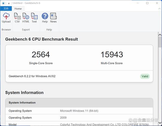Click the System Information table header
Viewport: 162px width, 126px height.
(22, 103)
